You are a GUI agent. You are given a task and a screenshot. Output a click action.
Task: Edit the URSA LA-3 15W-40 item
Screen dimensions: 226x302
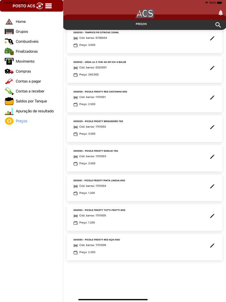click(212, 68)
